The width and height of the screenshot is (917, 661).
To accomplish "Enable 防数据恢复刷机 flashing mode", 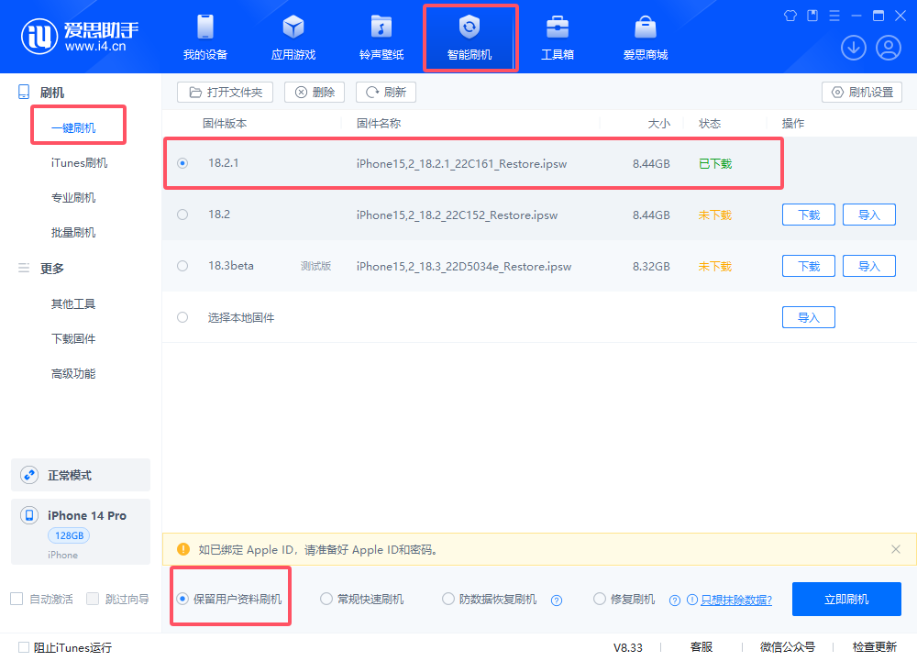I will pyautogui.click(x=448, y=599).
